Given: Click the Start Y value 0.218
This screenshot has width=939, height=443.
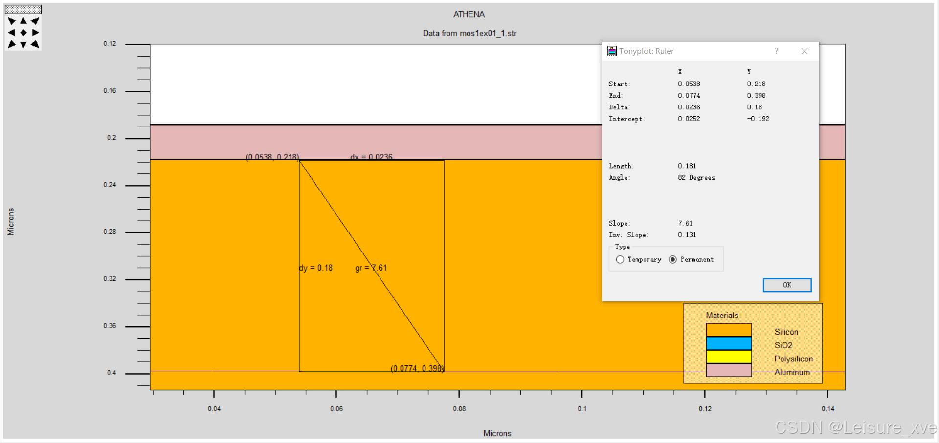Looking at the screenshot, I should [x=756, y=84].
